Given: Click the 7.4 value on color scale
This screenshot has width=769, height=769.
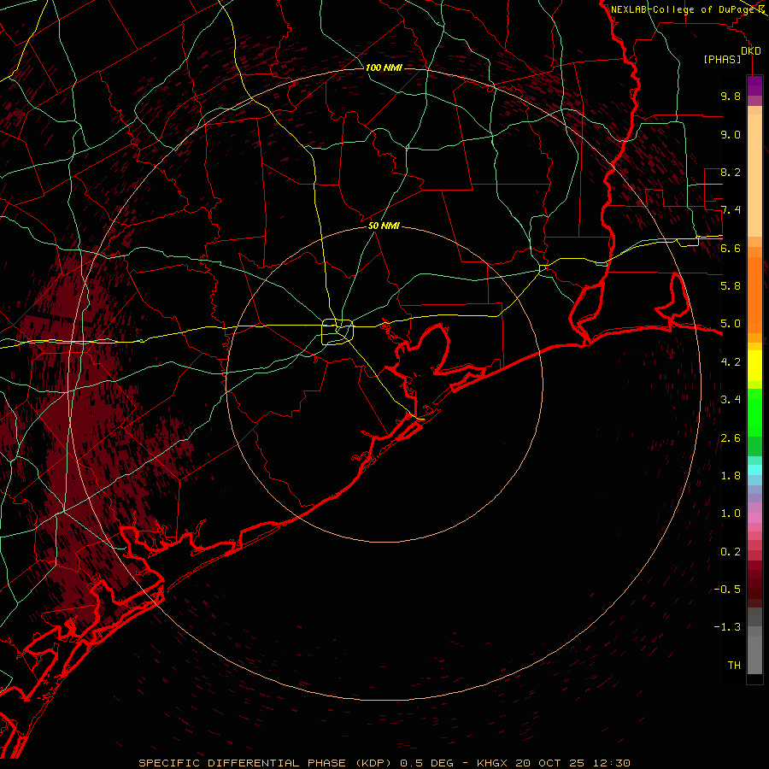Looking at the screenshot, I should [731, 210].
